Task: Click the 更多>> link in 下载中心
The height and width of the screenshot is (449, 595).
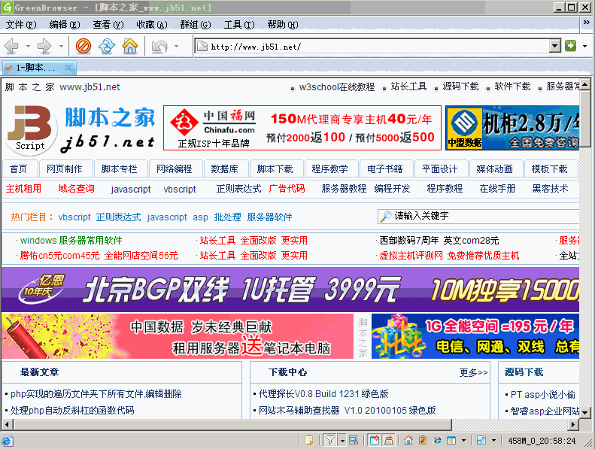Action: [x=474, y=372]
